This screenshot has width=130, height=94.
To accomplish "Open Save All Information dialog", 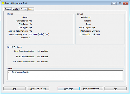I will tap(92, 89).
